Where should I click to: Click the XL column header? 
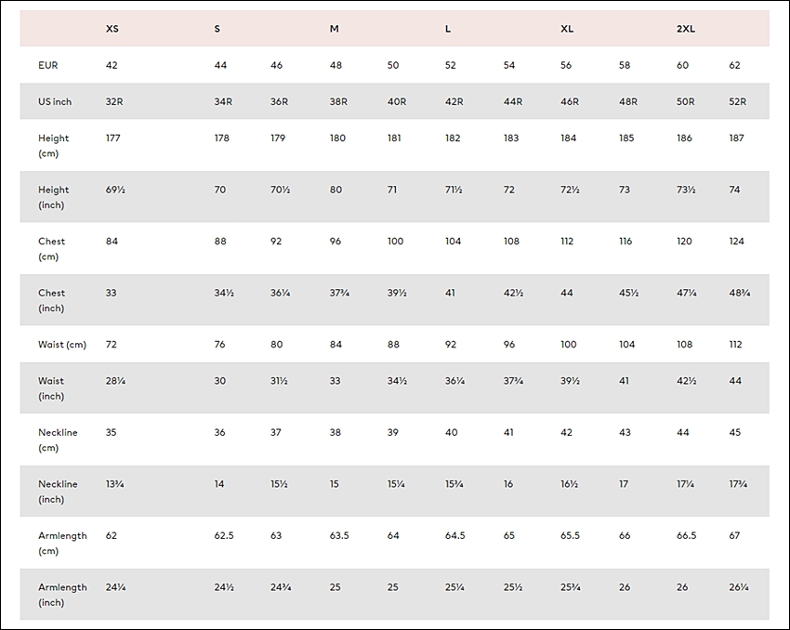point(567,29)
